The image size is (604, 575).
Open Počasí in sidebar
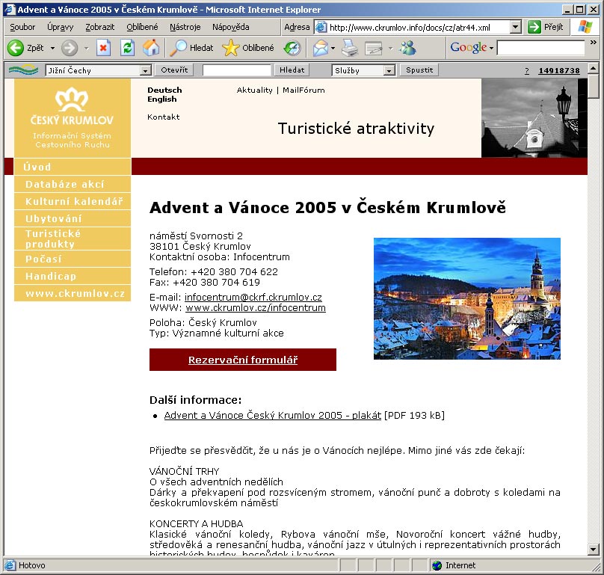click(x=73, y=259)
